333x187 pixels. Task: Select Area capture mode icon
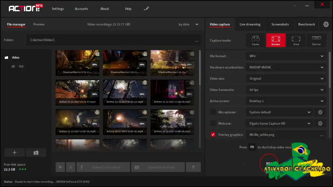point(296,40)
